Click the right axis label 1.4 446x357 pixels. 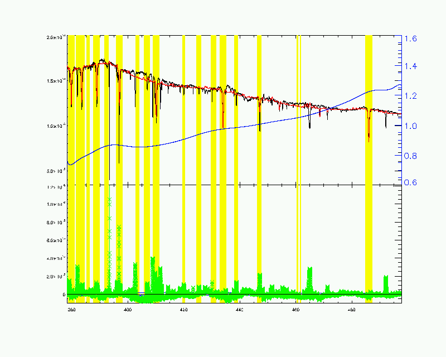click(x=410, y=66)
